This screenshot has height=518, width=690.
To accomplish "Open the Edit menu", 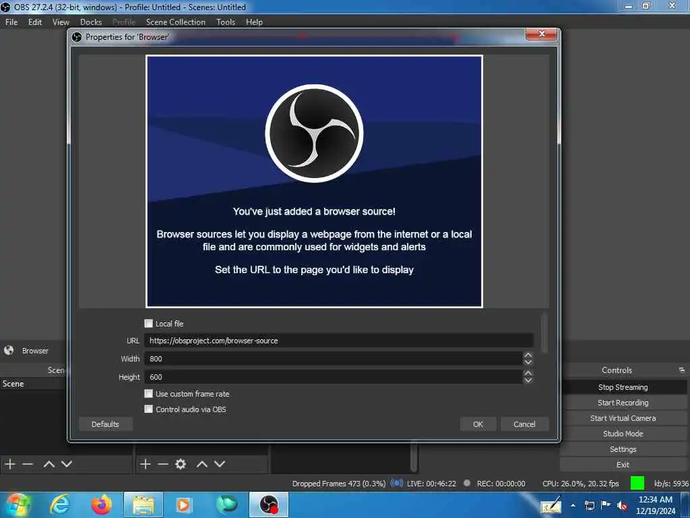I will 35,22.
